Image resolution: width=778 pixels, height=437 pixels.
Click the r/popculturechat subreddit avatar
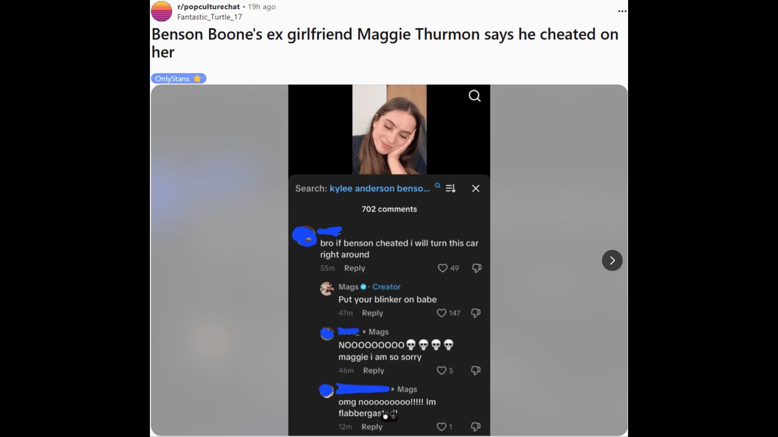[161, 11]
